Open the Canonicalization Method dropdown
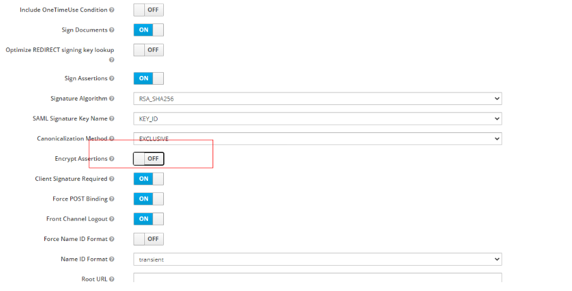 pyautogui.click(x=317, y=139)
